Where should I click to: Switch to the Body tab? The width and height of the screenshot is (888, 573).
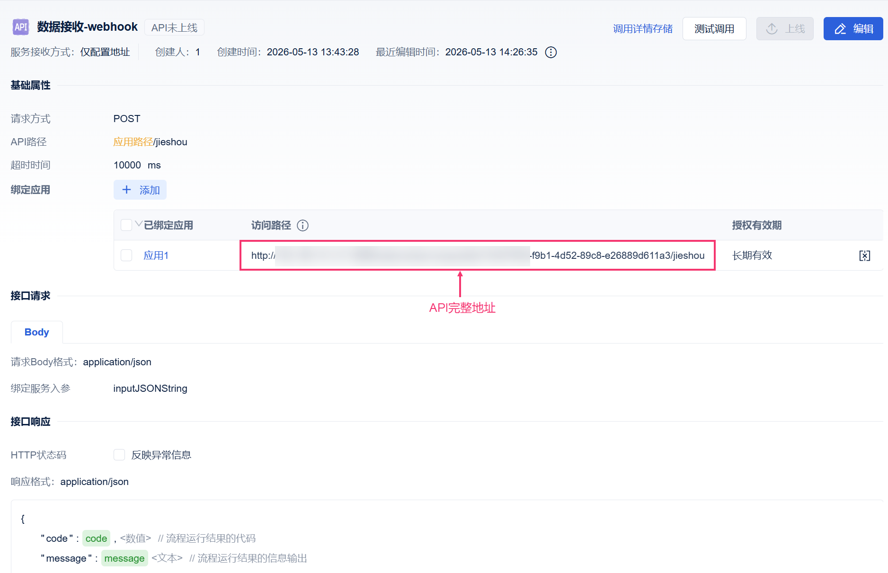coord(37,332)
